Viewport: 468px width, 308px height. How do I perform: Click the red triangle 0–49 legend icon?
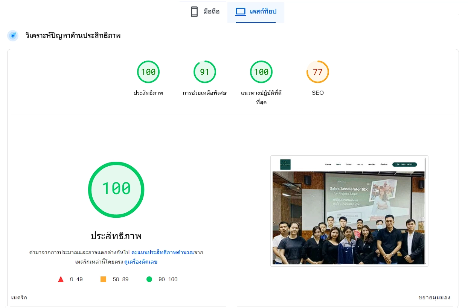(61, 279)
